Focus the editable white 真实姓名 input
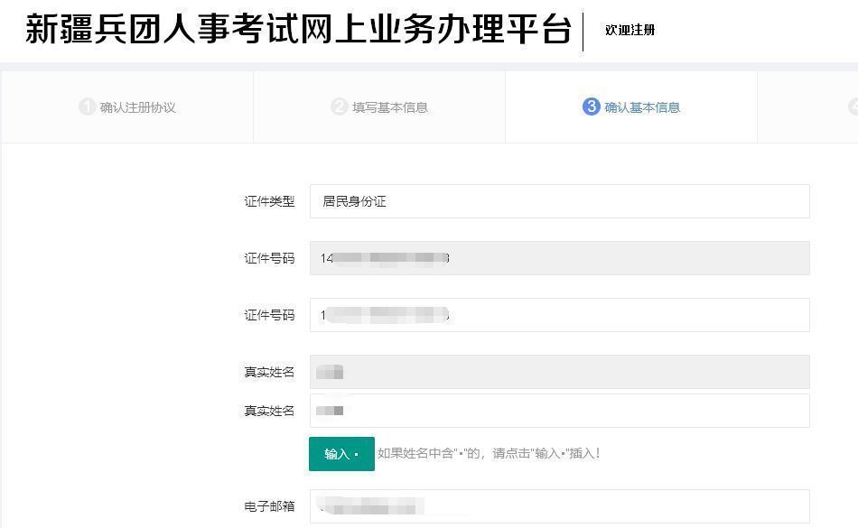This screenshot has height=528, width=858. 559,411
